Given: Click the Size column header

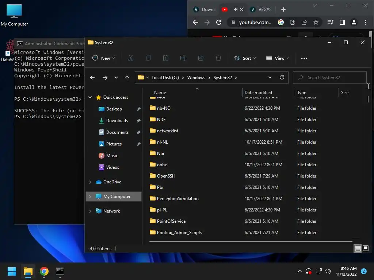Looking at the screenshot, I should coord(345,92).
